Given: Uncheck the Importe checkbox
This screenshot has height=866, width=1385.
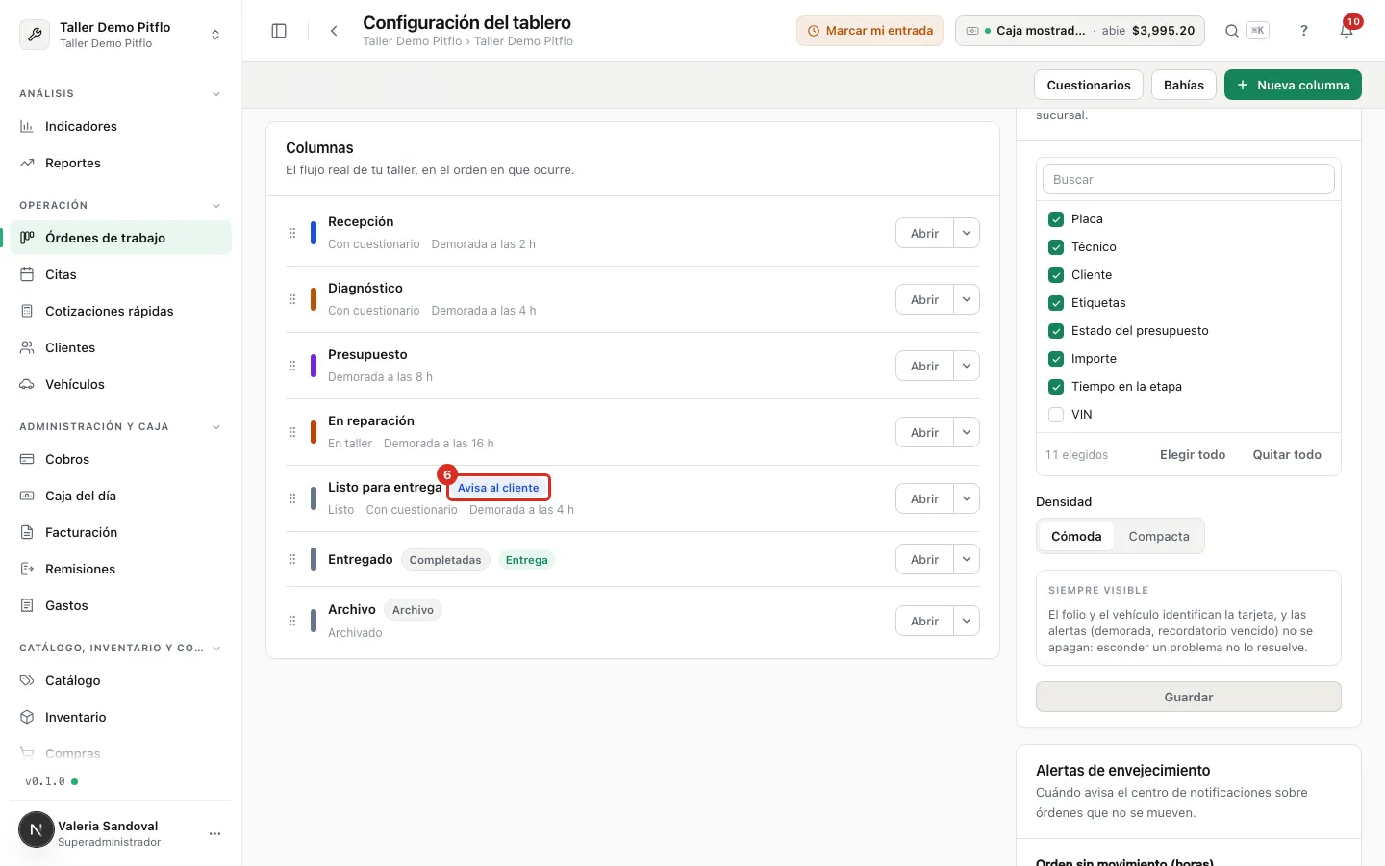Looking at the screenshot, I should pos(1056,359).
